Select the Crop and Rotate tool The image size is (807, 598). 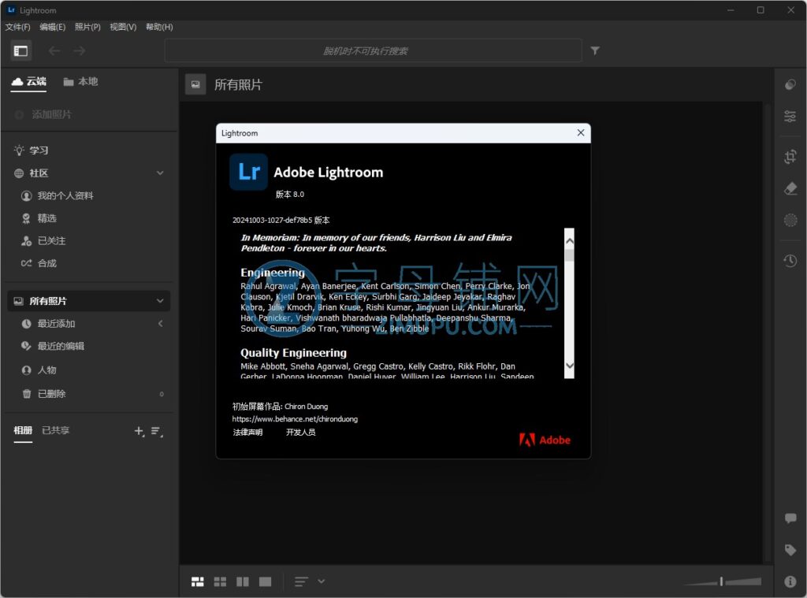point(790,157)
